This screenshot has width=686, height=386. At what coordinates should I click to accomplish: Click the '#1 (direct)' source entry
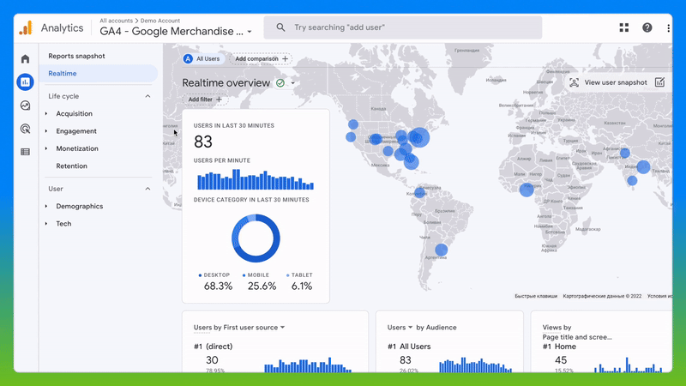[213, 347]
